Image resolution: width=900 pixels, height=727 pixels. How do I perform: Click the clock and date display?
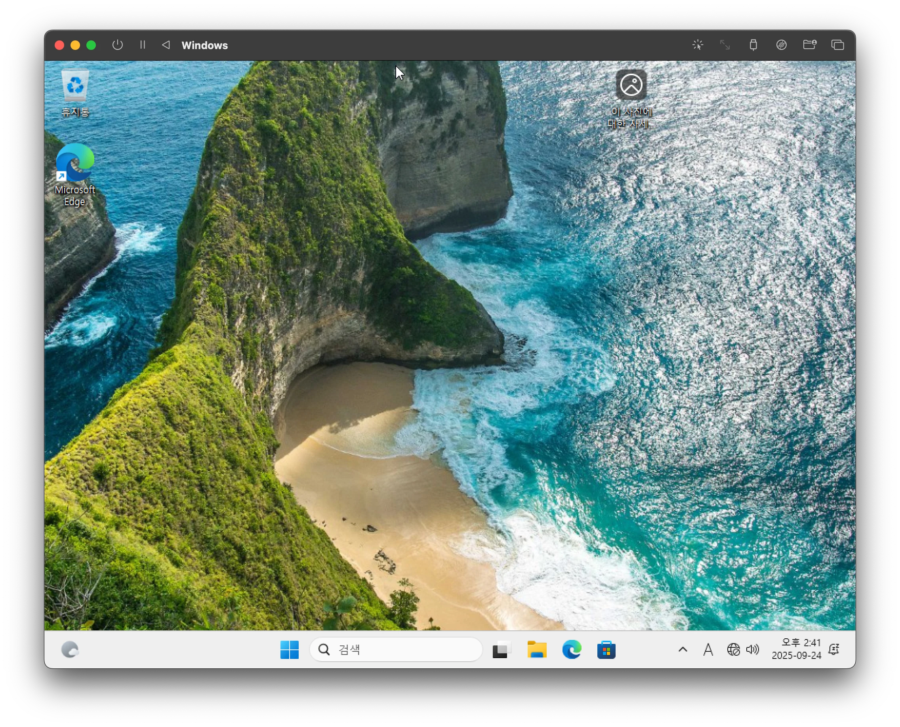click(797, 649)
